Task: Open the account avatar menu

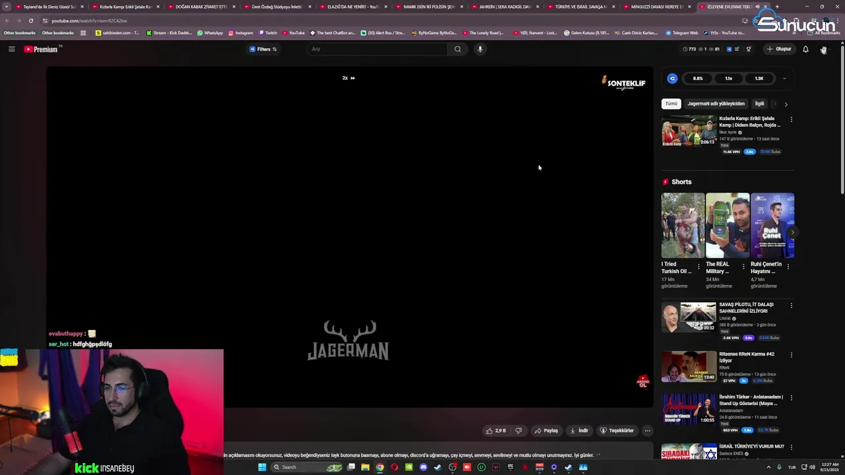Action: pyautogui.click(x=823, y=49)
